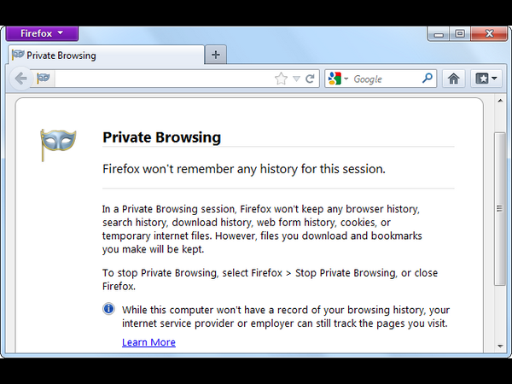
Task: Click the mask site identity icon in the address bar
Action: (x=44, y=79)
